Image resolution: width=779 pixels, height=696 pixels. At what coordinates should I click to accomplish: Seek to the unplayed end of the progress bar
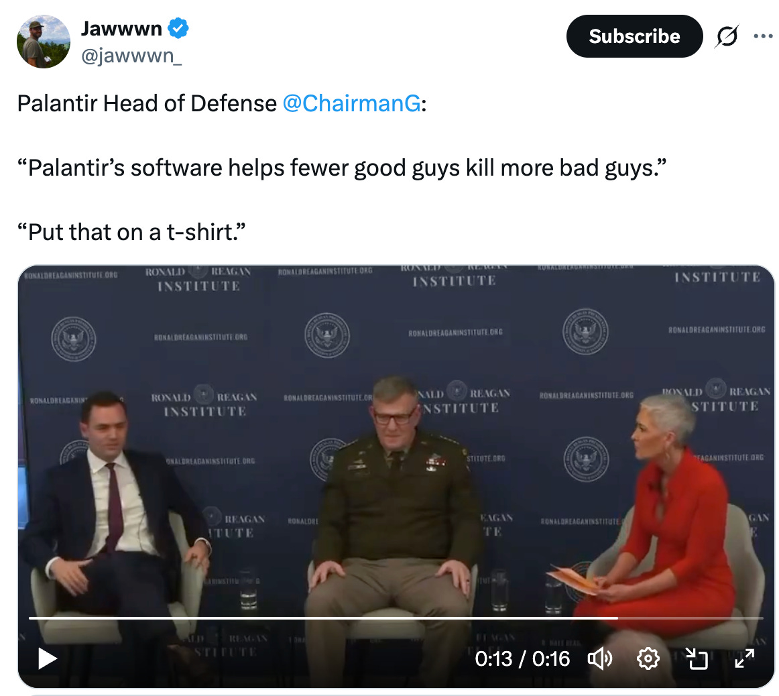(x=691, y=618)
